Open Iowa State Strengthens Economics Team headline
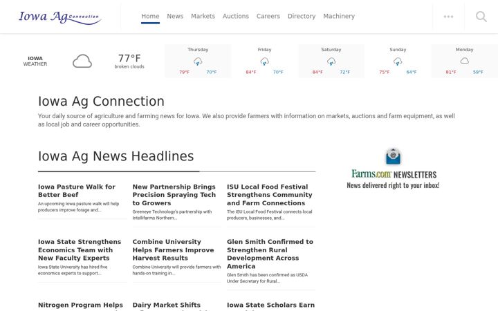The width and height of the screenshot is (498, 311). pyautogui.click(x=80, y=249)
